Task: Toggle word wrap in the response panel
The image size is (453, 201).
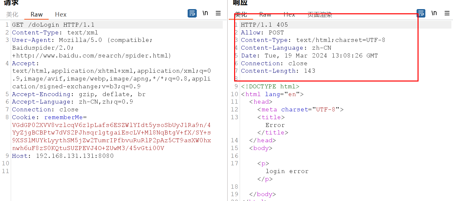Action: (x=421, y=13)
